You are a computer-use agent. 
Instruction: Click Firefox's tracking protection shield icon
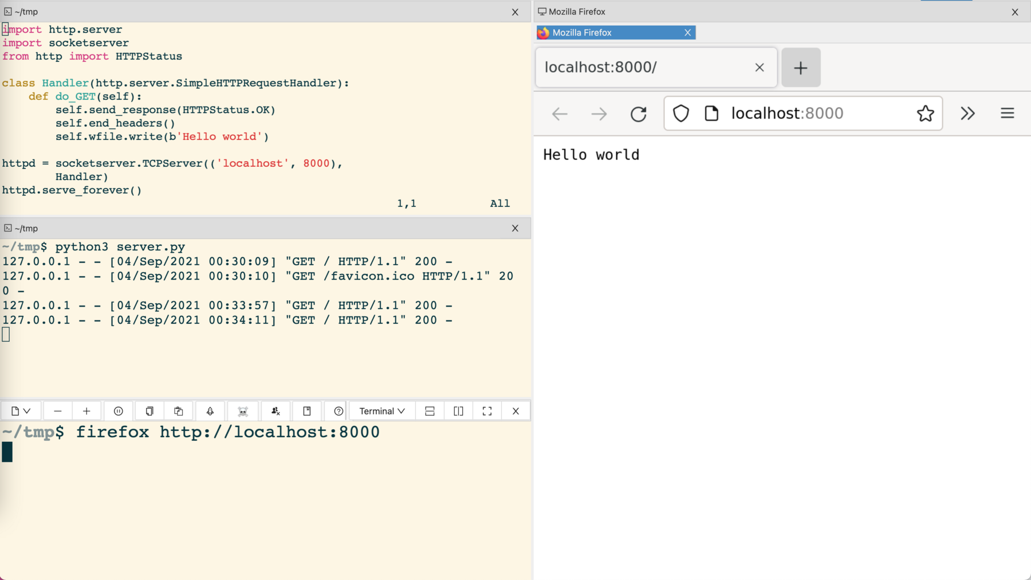pos(681,113)
